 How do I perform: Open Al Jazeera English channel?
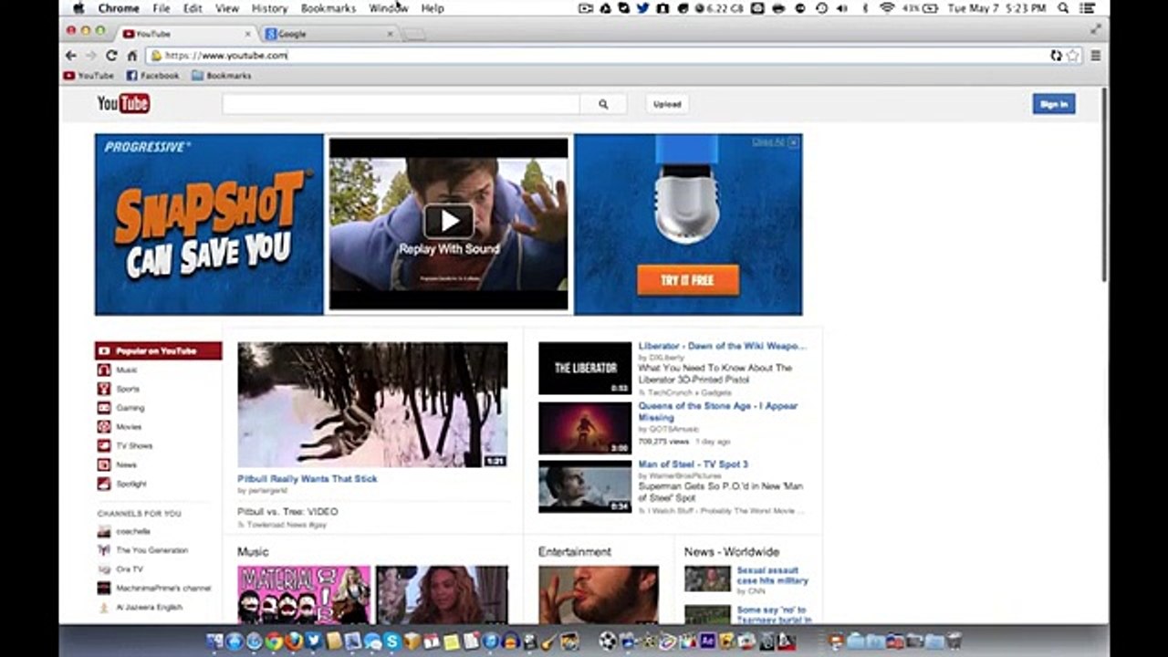click(150, 608)
